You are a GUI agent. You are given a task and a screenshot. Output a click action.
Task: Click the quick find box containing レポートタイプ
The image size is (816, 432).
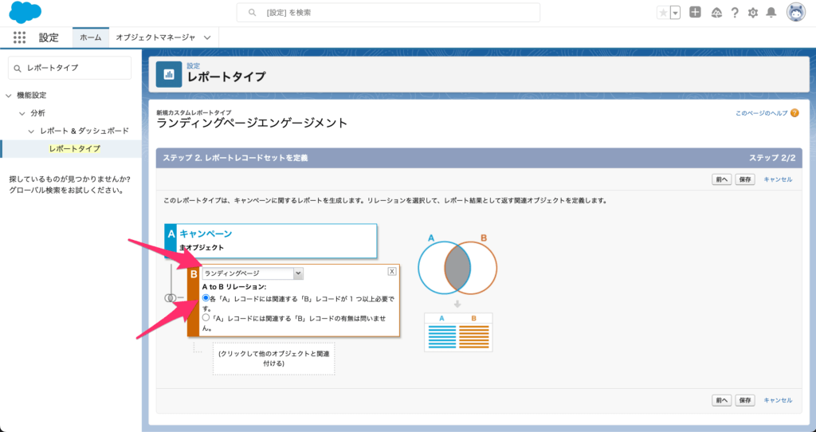70,68
